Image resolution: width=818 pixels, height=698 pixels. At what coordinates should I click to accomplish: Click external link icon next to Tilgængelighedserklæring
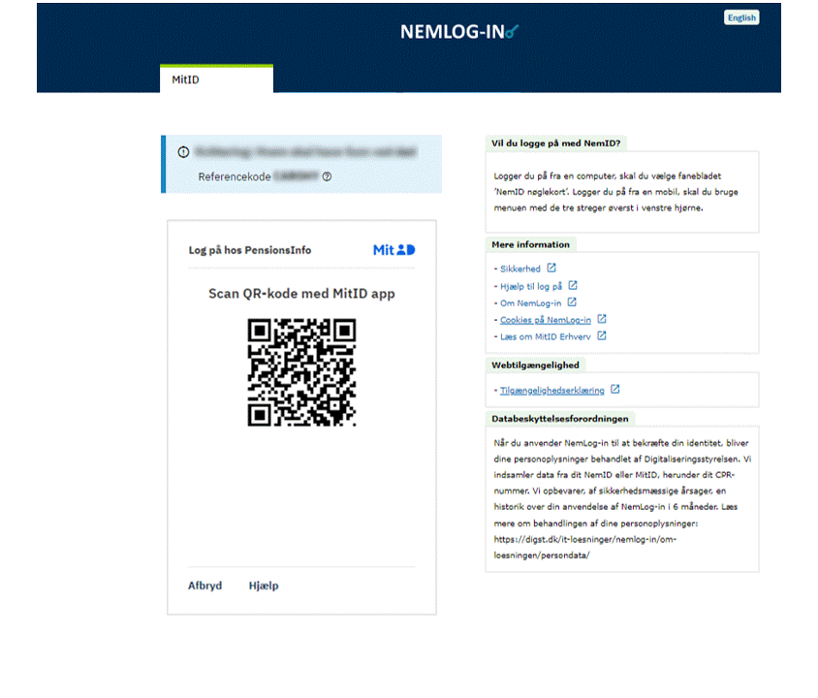(615, 391)
